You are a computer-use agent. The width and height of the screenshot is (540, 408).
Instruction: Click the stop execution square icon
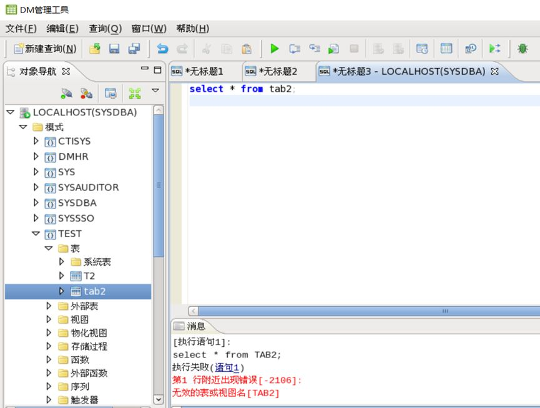pos(354,49)
